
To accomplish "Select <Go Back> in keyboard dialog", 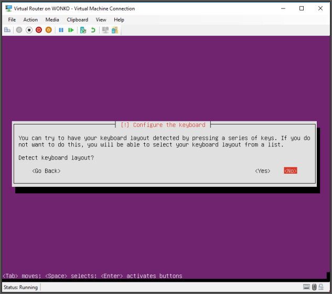I will click(46, 171).
